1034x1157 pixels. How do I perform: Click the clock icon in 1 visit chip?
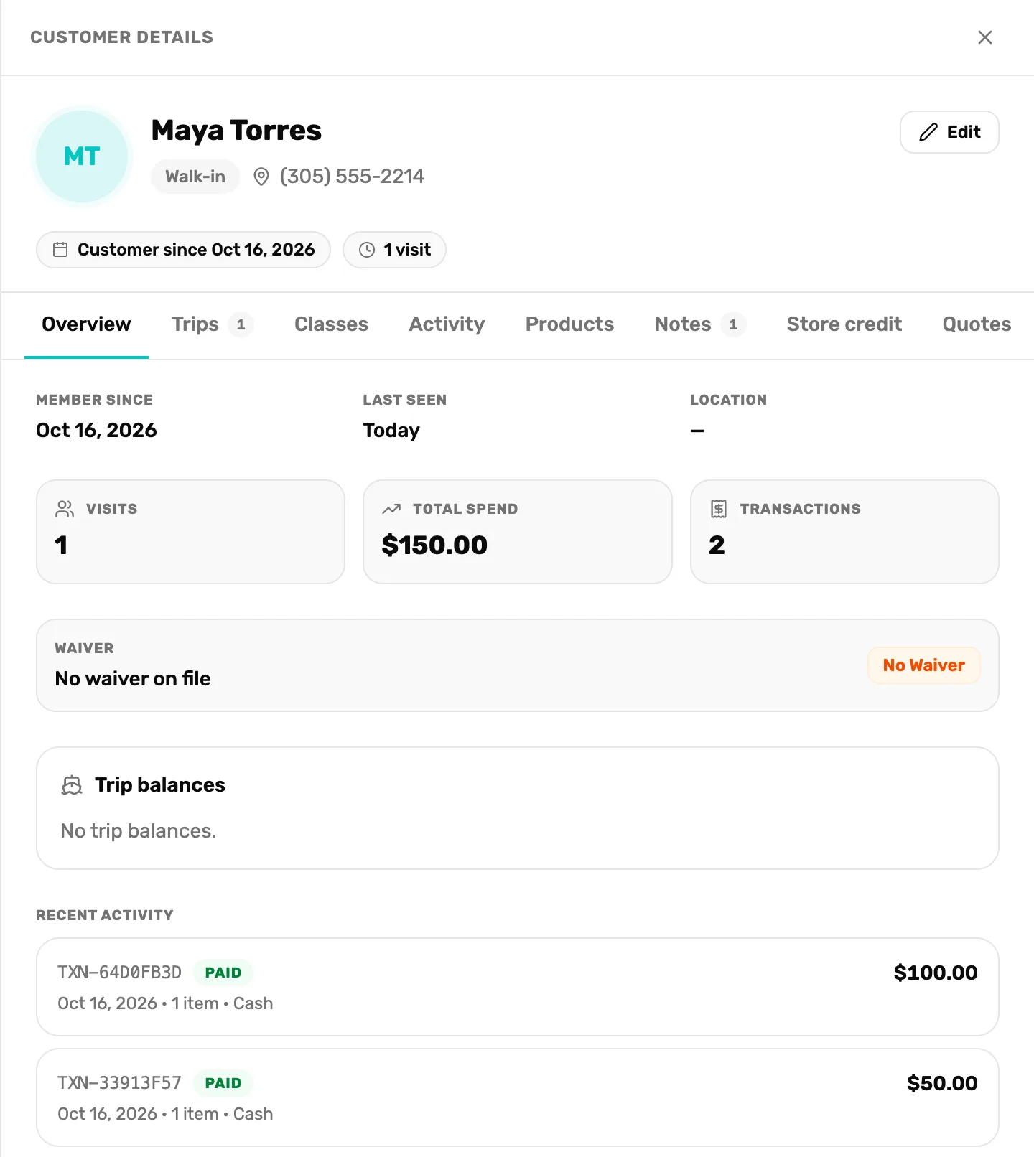(x=367, y=250)
